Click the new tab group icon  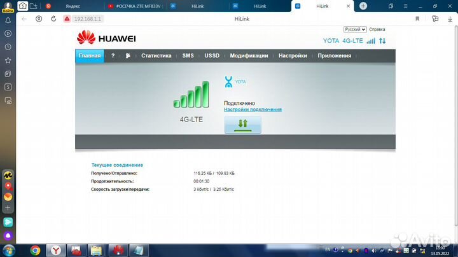(x=34, y=6)
